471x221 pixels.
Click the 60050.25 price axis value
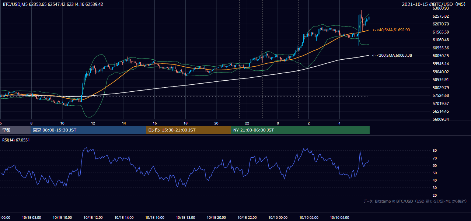(x=440, y=56)
